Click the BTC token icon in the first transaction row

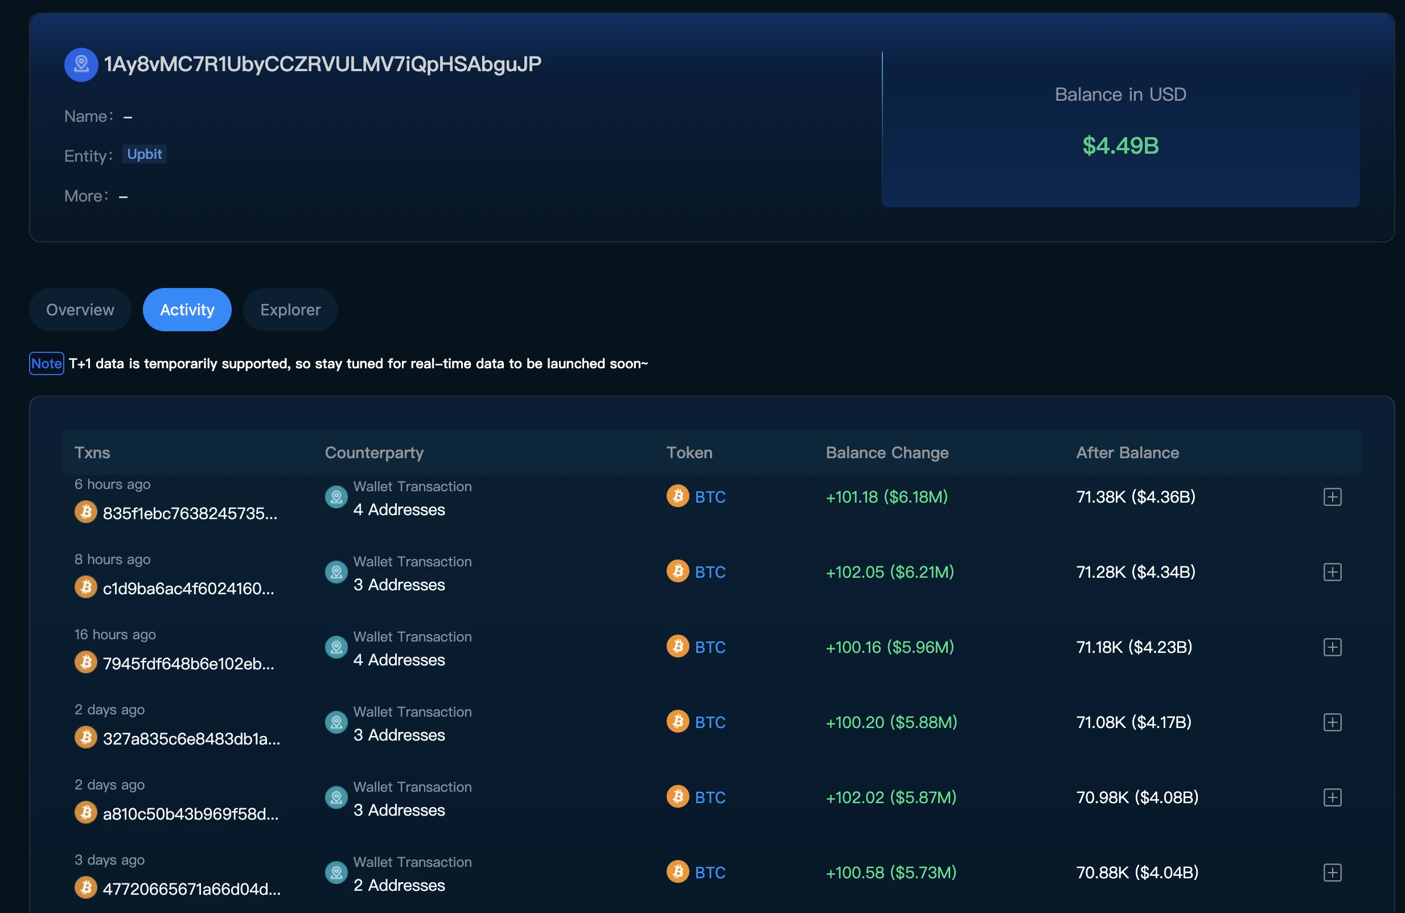pos(677,496)
